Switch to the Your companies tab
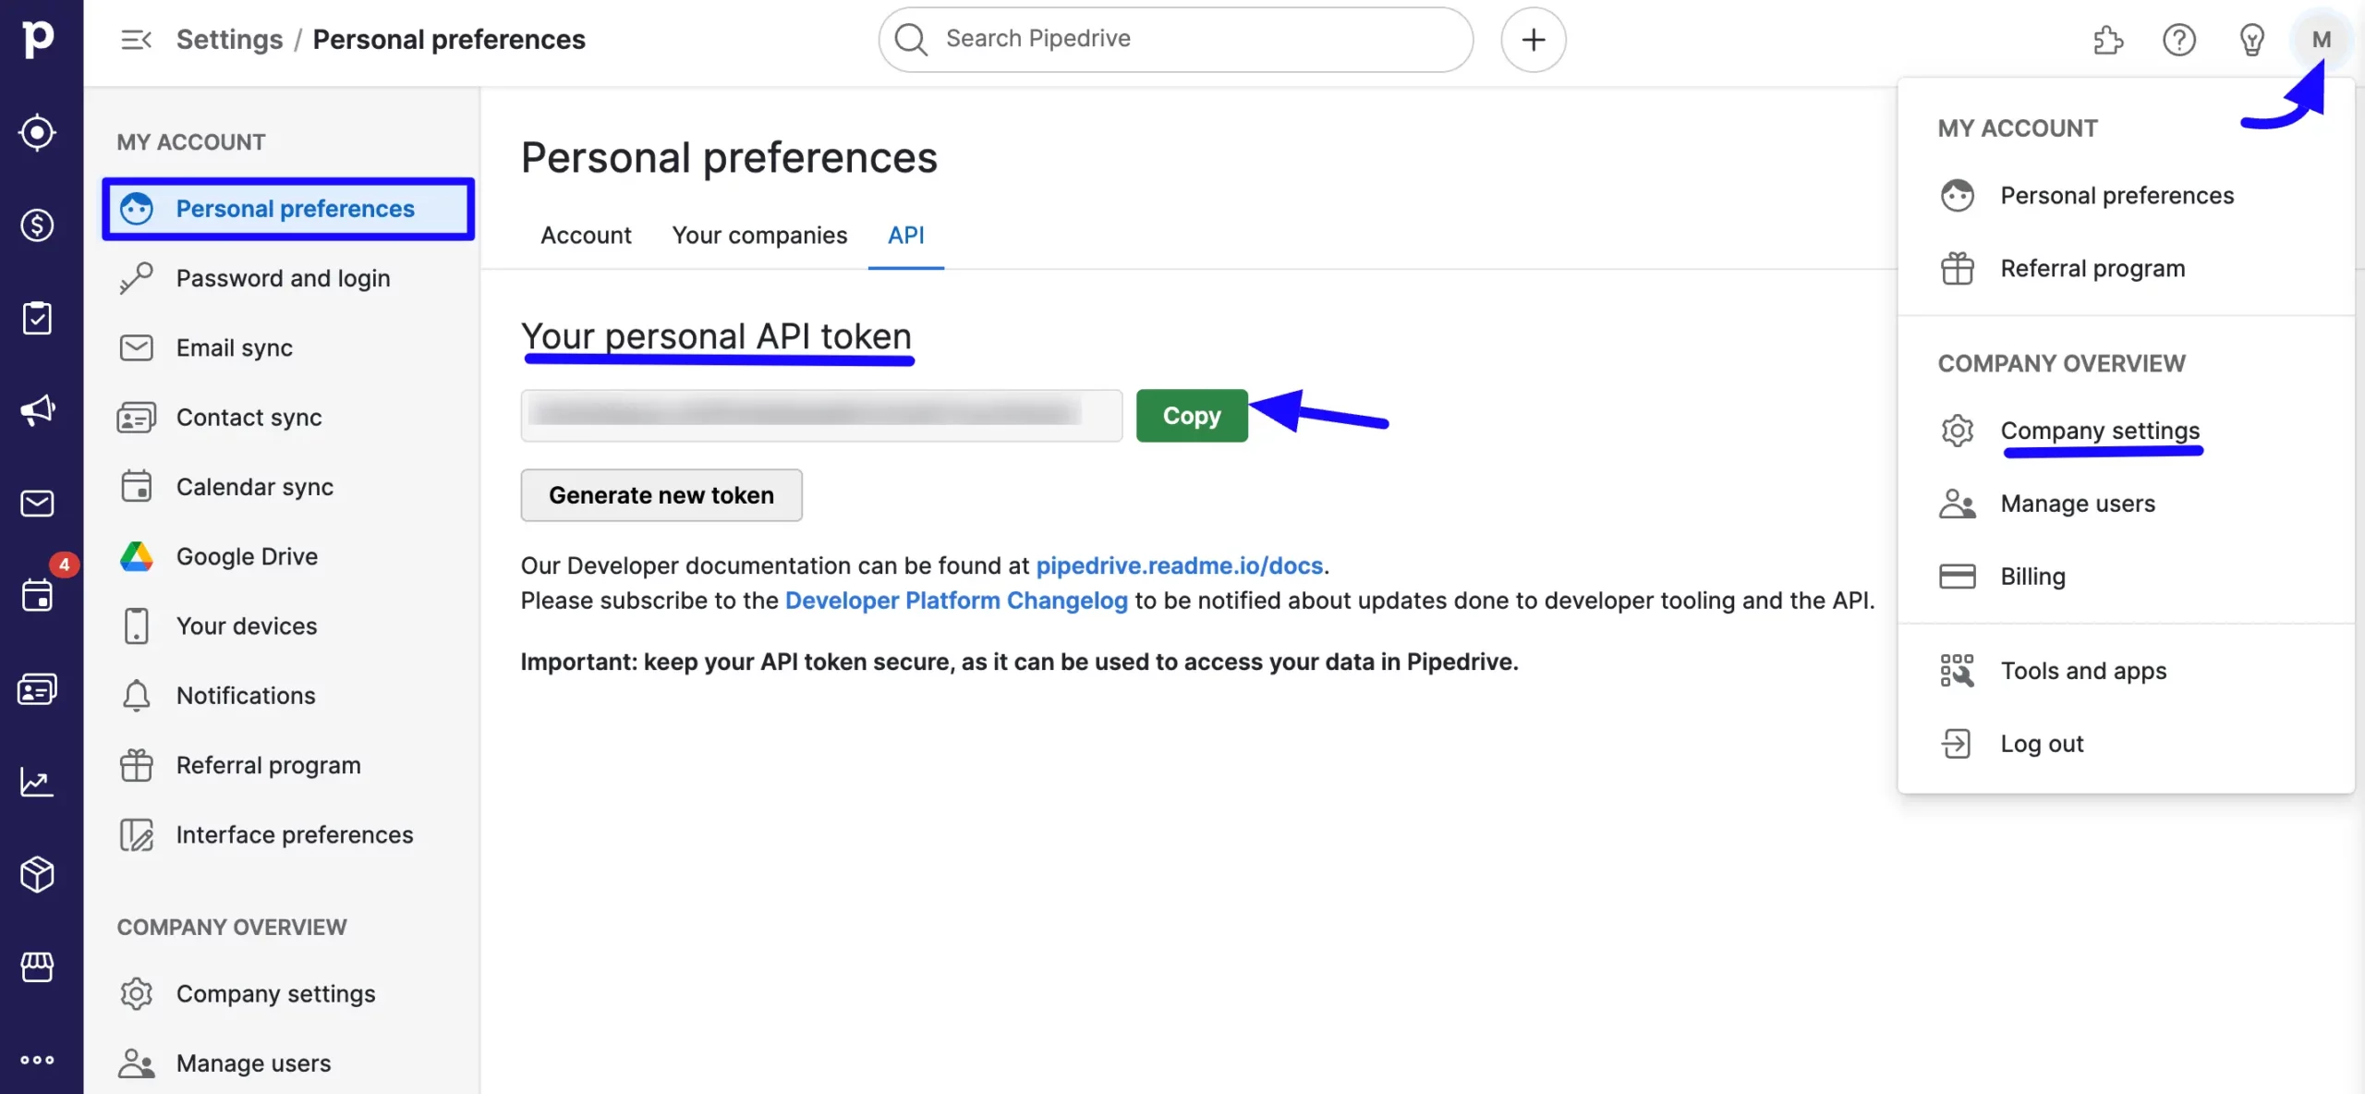2365x1094 pixels. 759,236
